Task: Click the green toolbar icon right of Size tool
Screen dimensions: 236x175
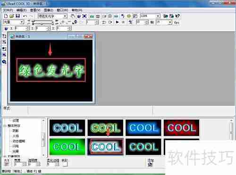Action: pyautogui.click(x=92, y=16)
